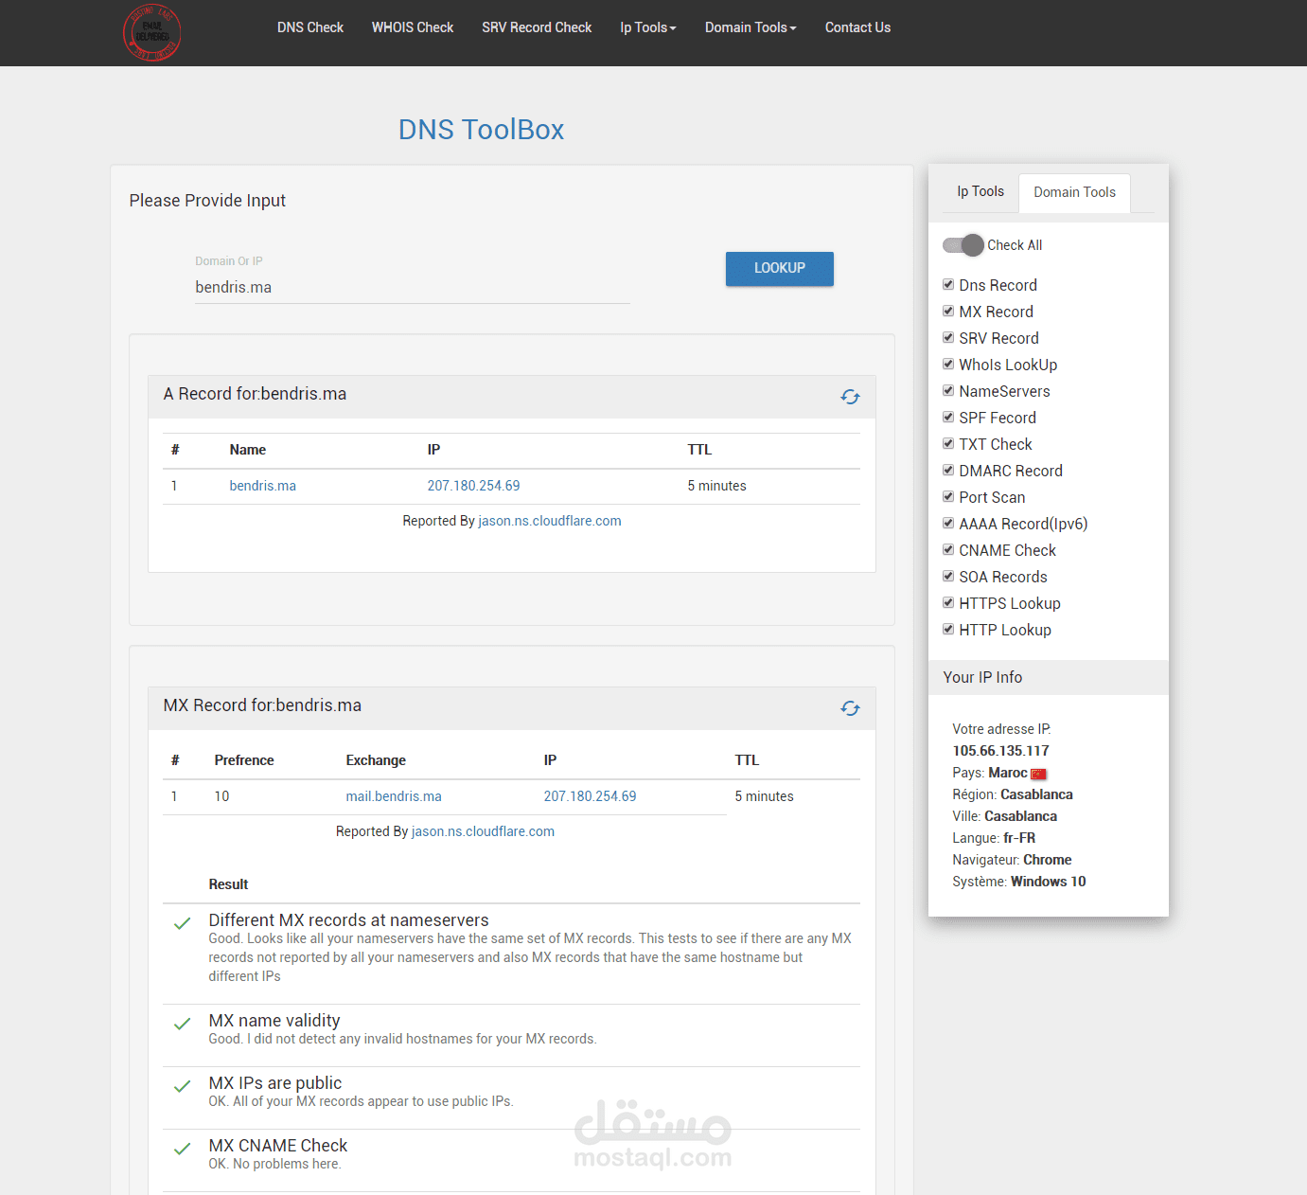1307x1195 pixels.
Task: Disable the DMARC Record check
Action: coord(948,470)
